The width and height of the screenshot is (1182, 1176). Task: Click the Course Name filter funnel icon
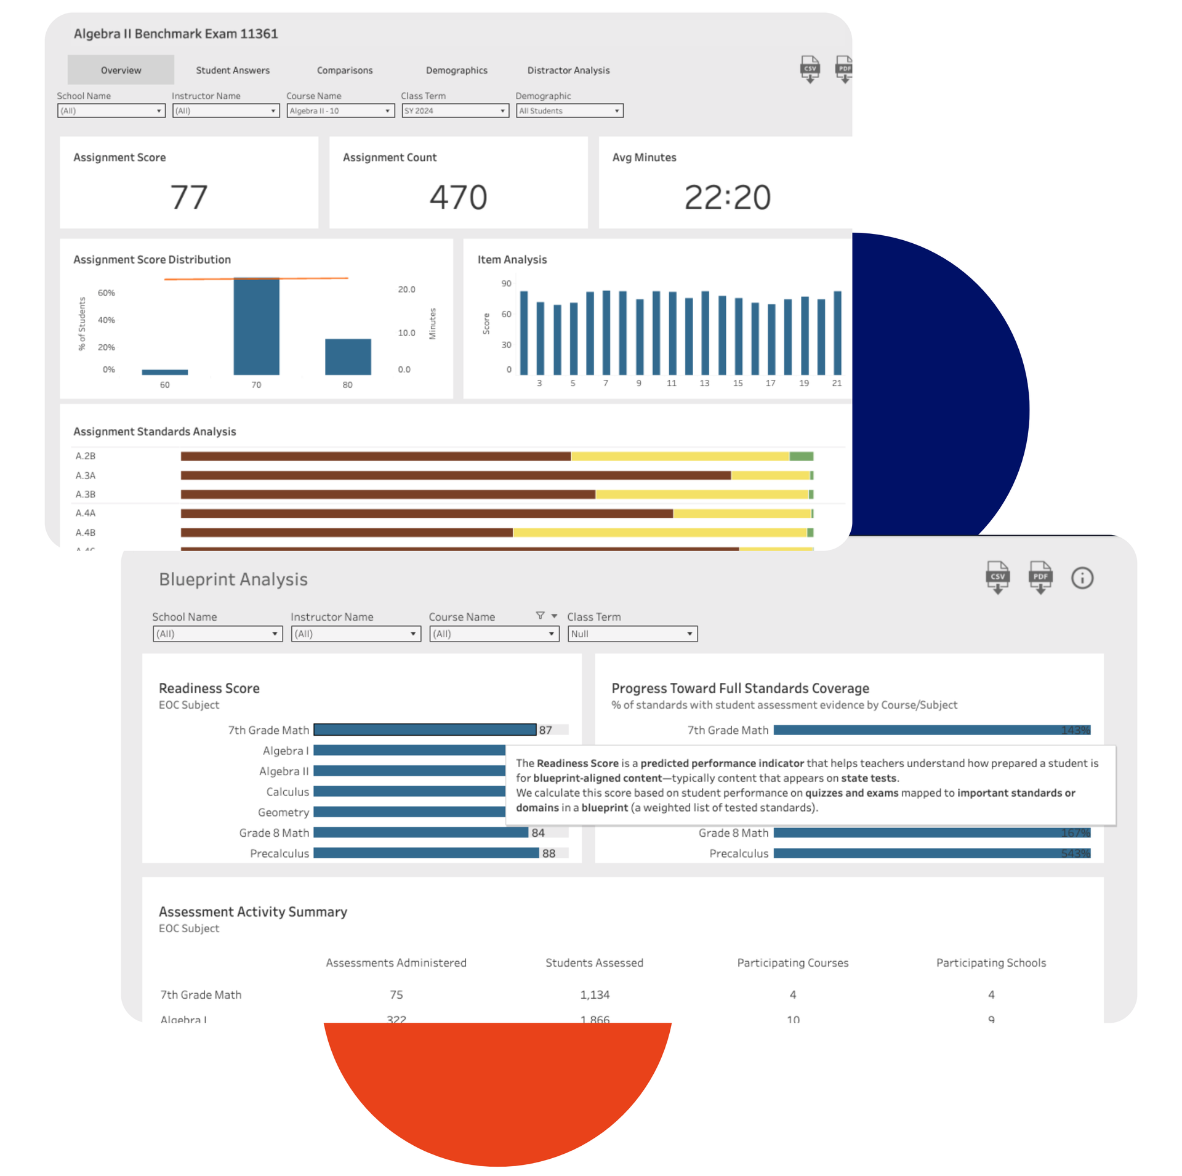540,615
